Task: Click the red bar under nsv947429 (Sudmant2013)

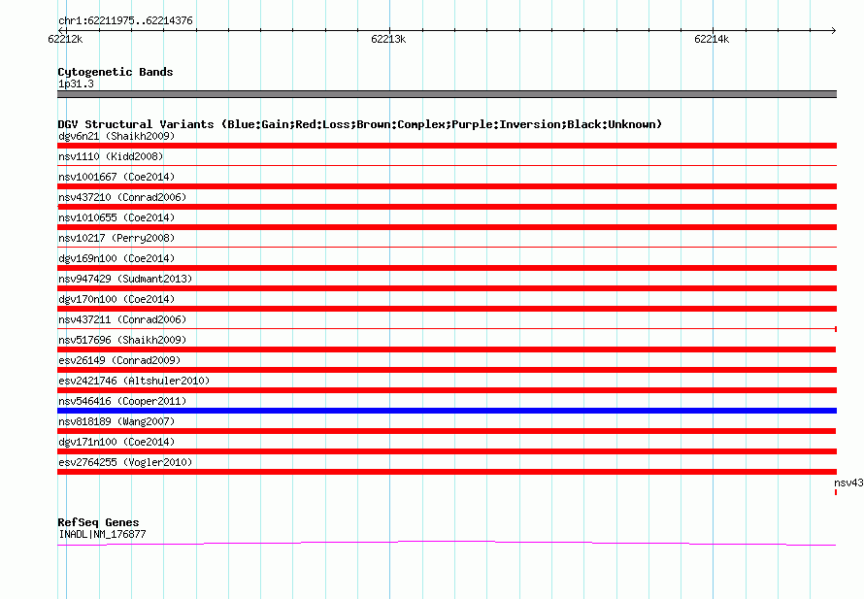Action: click(447, 288)
